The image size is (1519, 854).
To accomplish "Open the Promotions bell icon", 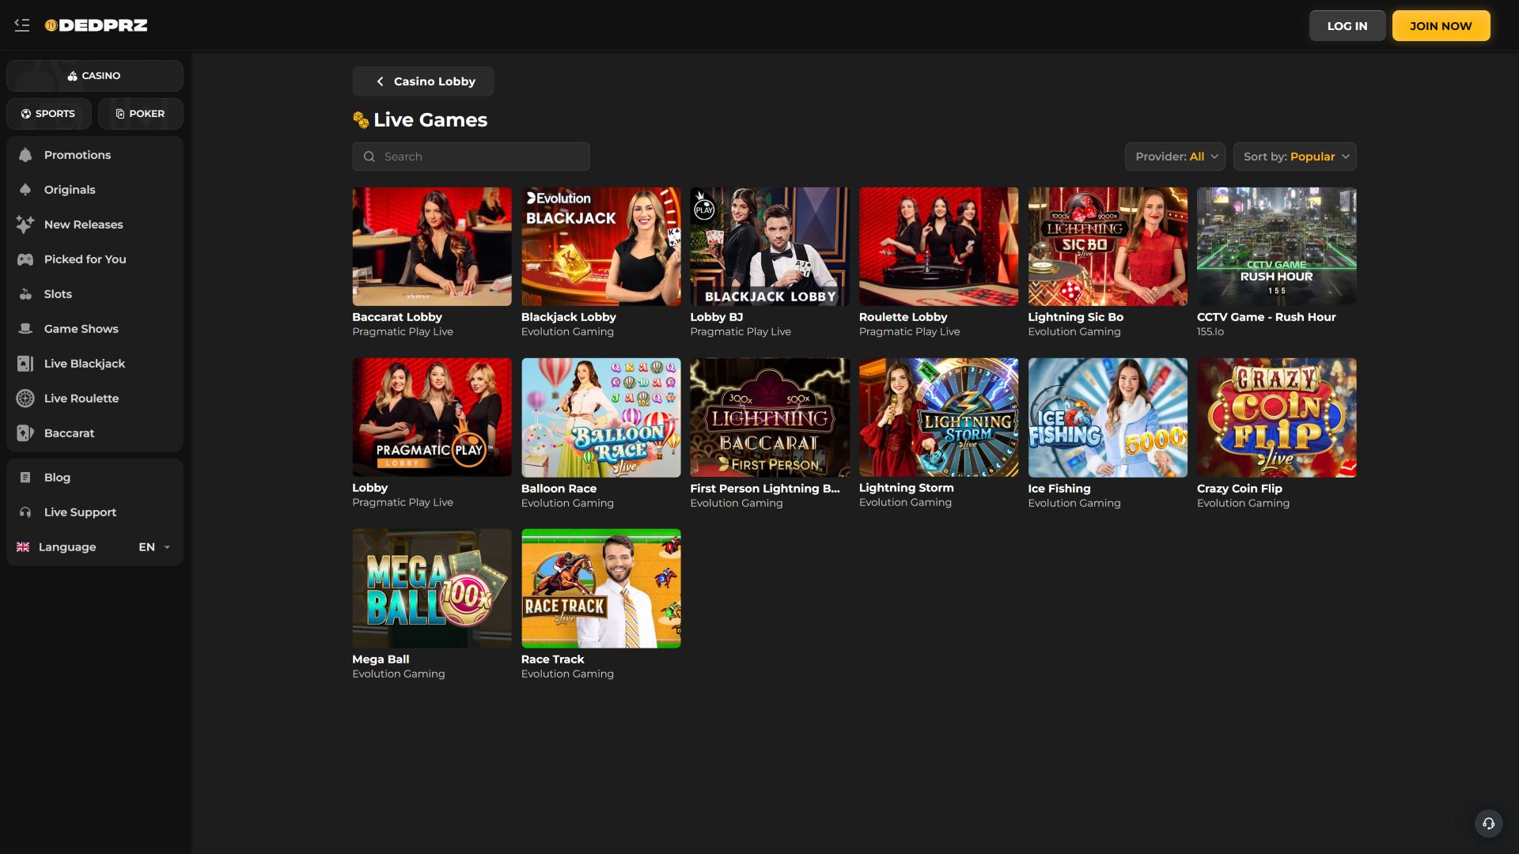I will 25,155.
